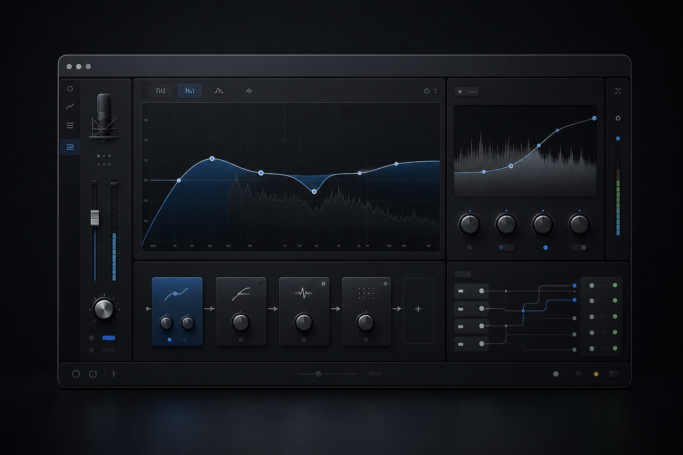This screenshot has width=683, height=455.
Task: Switch to the highlighted histogram EQ tab
Action: coord(190,91)
